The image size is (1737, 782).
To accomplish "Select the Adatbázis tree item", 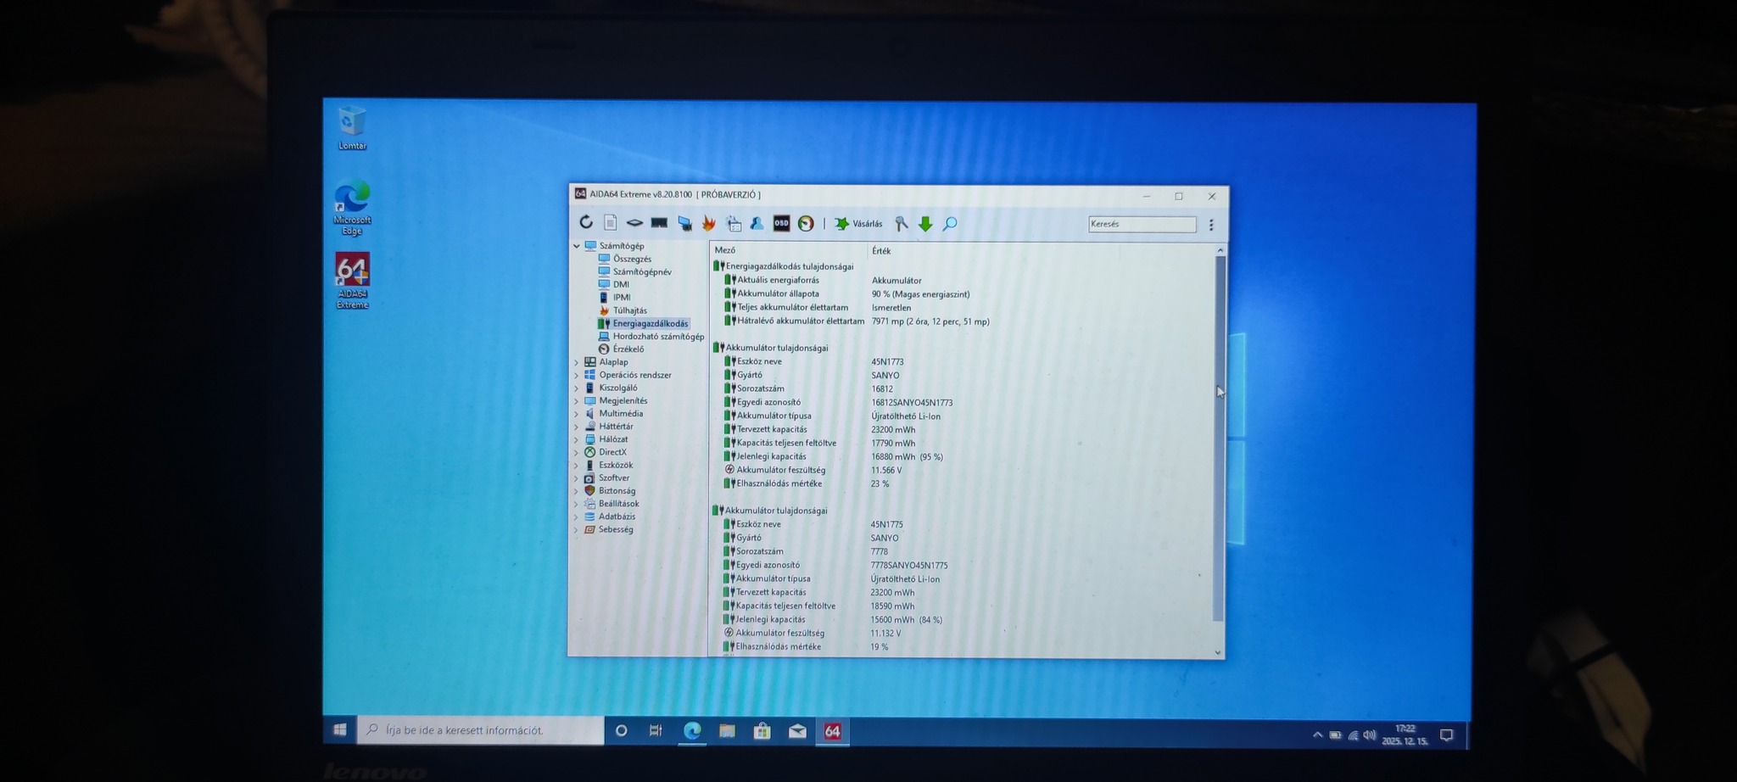I will click(x=617, y=516).
